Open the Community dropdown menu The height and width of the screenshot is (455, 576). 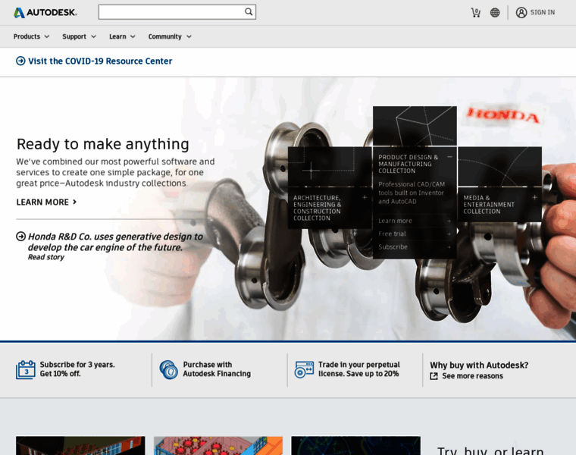pos(170,36)
